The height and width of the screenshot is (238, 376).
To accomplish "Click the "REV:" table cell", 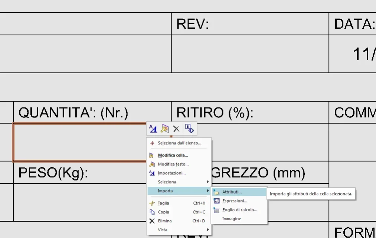I will coord(250,24).
